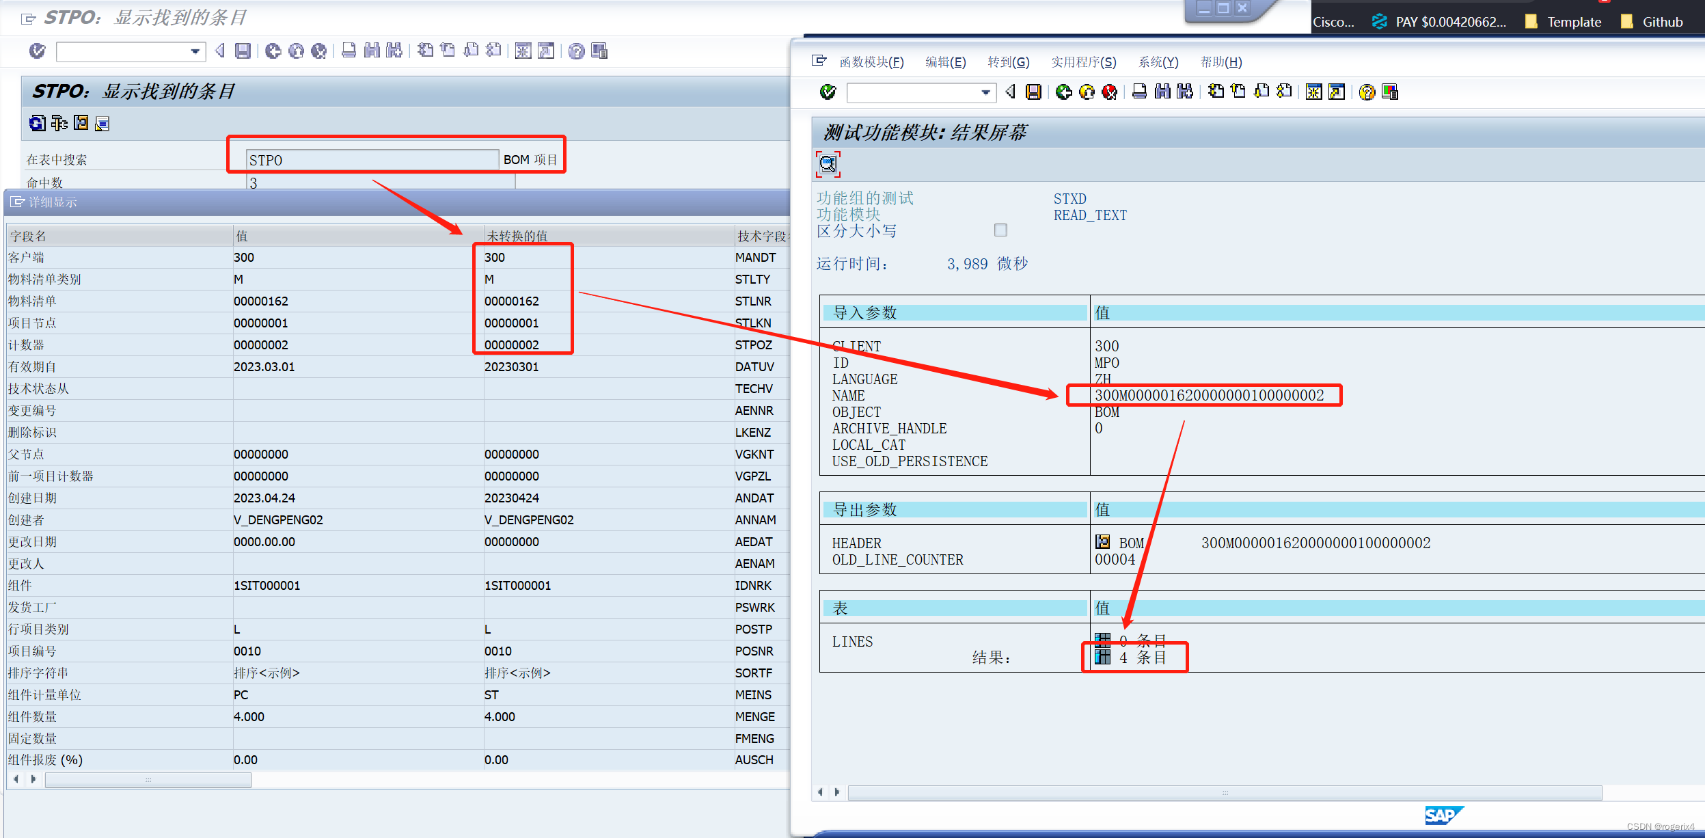This screenshot has width=1705, height=838.
Task: Click Generate Shortcut icon in function module test window
Action: pyautogui.click(x=1337, y=92)
